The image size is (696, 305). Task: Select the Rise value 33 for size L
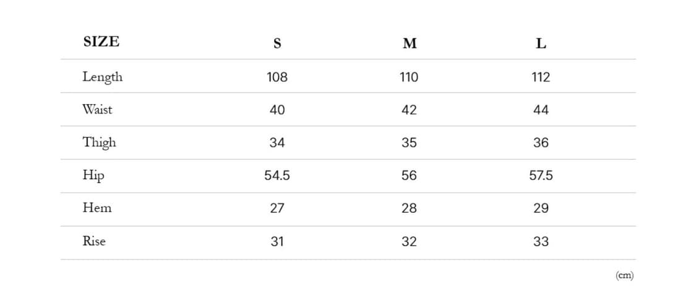[x=541, y=241]
